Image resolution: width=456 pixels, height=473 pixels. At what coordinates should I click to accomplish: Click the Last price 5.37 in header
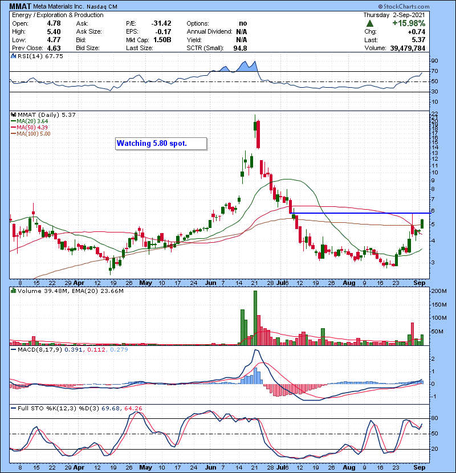pos(419,40)
